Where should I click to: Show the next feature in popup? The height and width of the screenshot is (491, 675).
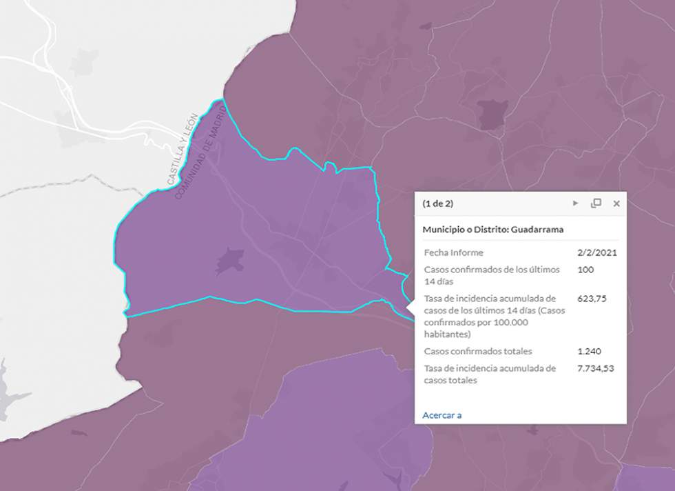[576, 203]
